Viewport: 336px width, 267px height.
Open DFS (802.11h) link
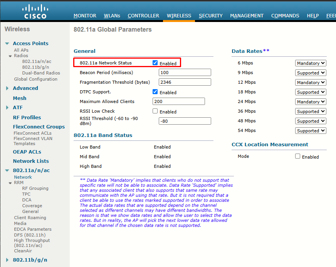(30, 235)
